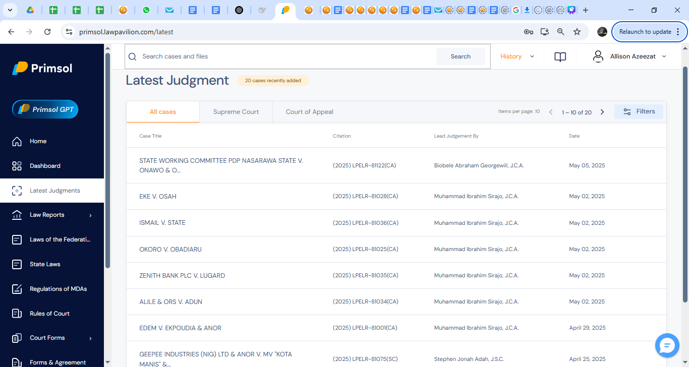
Task: Click the Date column header
Action: [x=575, y=136]
